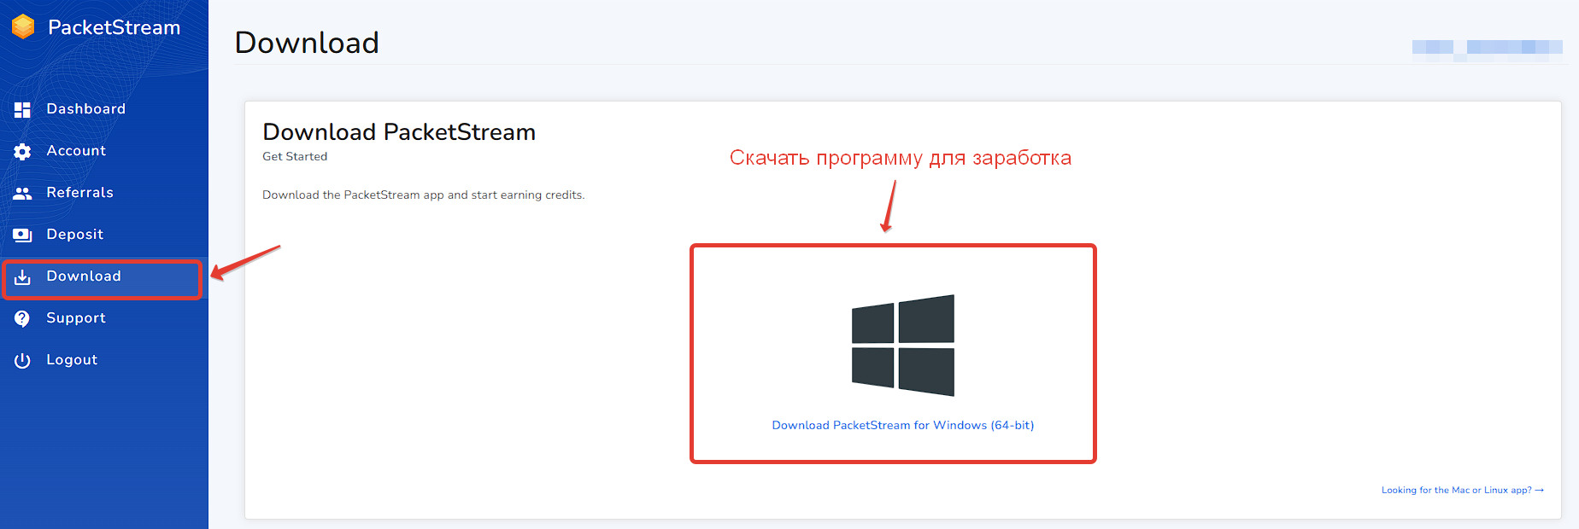Click the blurred username in the header

tap(1487, 47)
